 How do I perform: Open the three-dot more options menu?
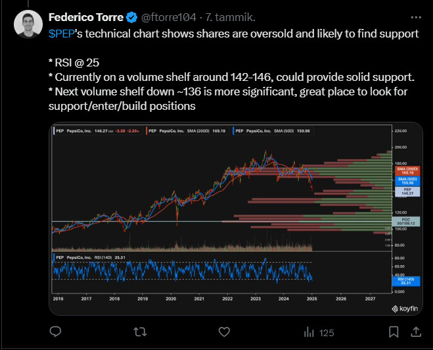pos(416,17)
